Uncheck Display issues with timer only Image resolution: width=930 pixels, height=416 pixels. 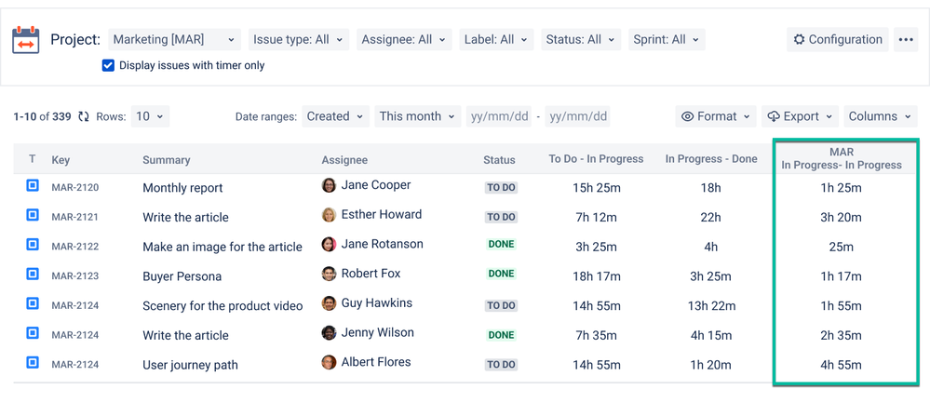pyautogui.click(x=108, y=65)
